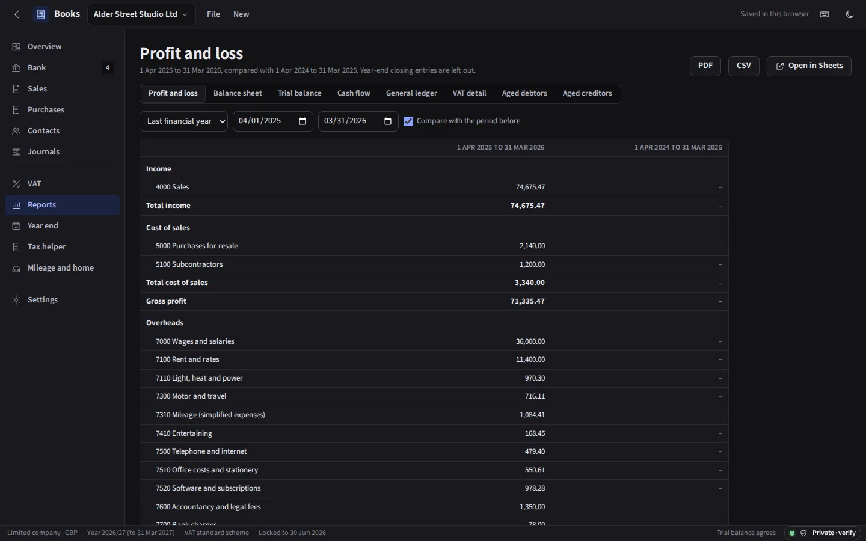
Task: Open VAT using the percent icon
Action: pyautogui.click(x=16, y=184)
